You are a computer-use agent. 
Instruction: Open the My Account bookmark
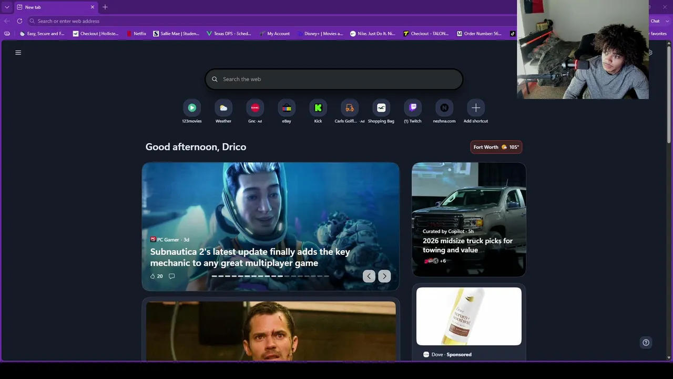274,34
